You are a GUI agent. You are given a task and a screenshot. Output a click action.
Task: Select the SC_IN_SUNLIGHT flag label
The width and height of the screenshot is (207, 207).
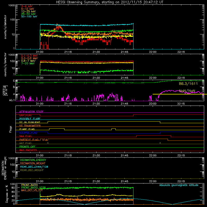(x=30, y=122)
